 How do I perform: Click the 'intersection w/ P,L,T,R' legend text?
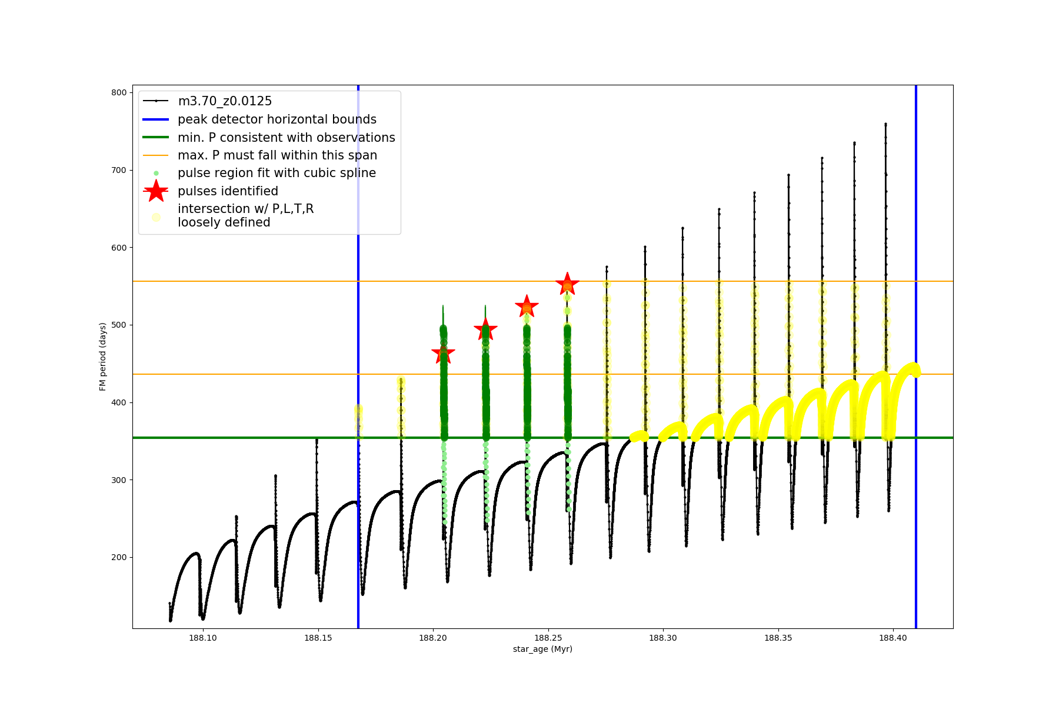(246, 209)
